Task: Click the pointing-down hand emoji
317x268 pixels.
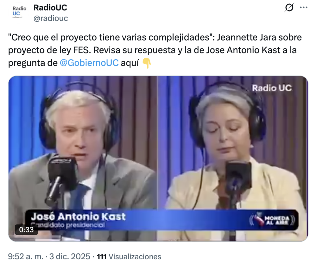Action: click(146, 63)
